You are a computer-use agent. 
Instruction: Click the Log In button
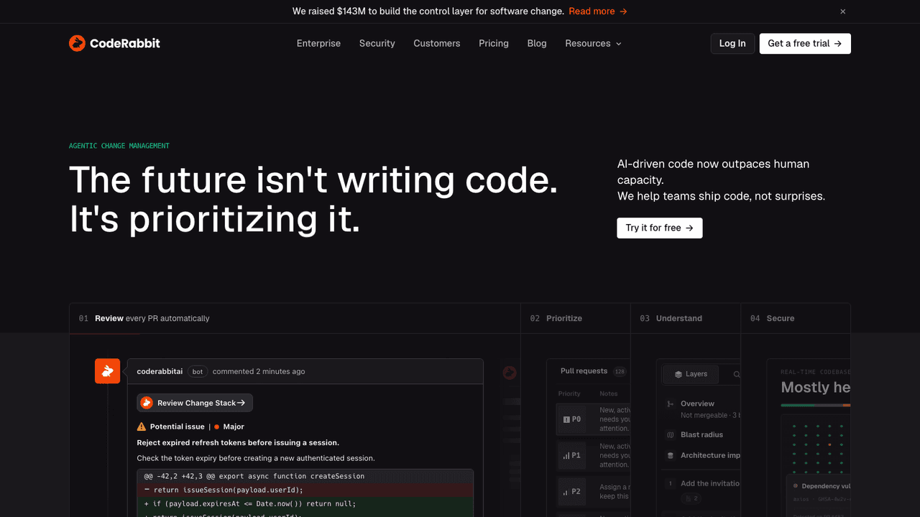pos(732,43)
